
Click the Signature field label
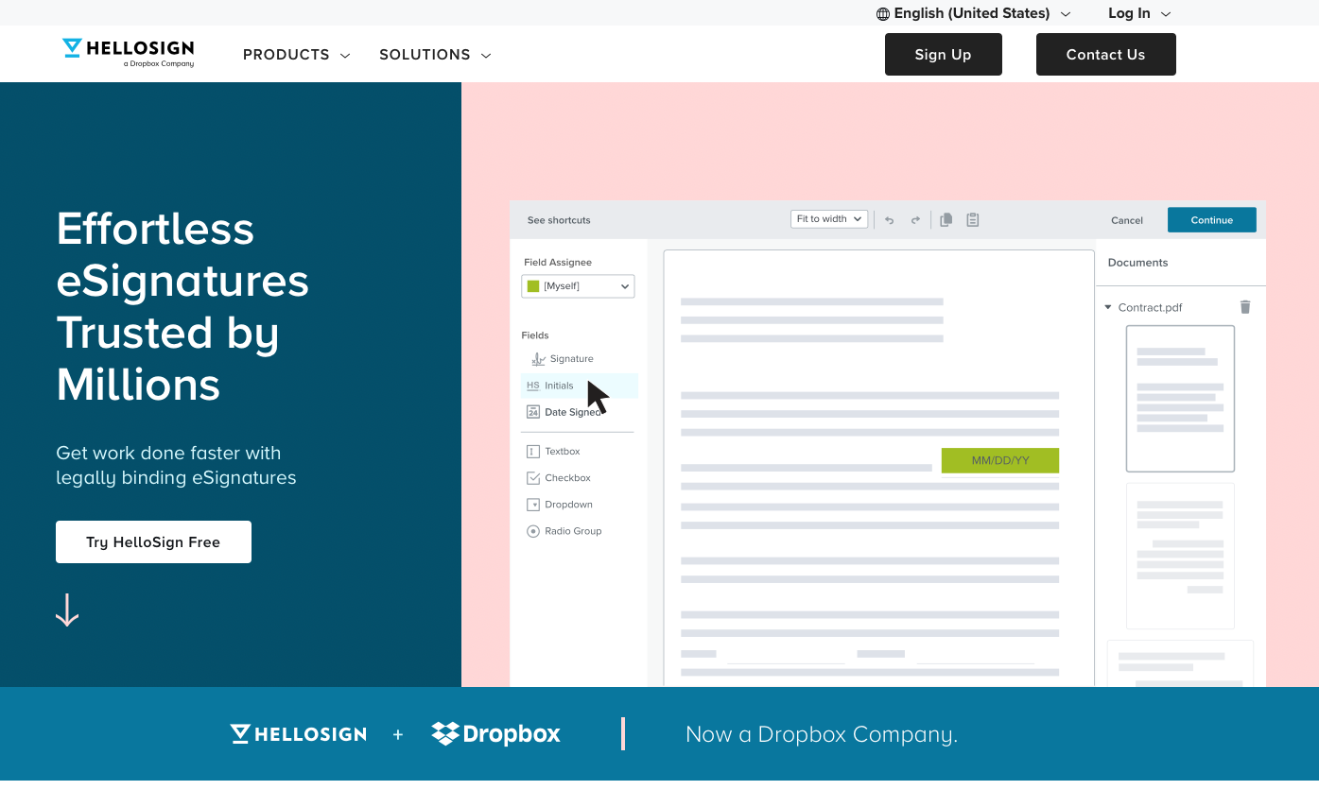(572, 359)
